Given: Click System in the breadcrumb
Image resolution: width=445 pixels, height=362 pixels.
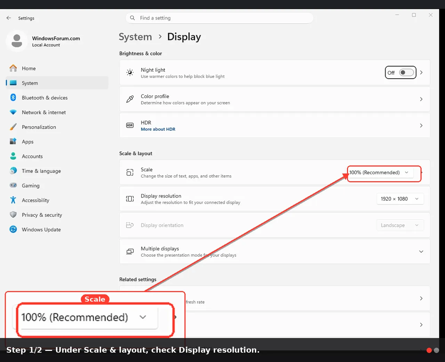Looking at the screenshot, I should [x=135, y=37].
